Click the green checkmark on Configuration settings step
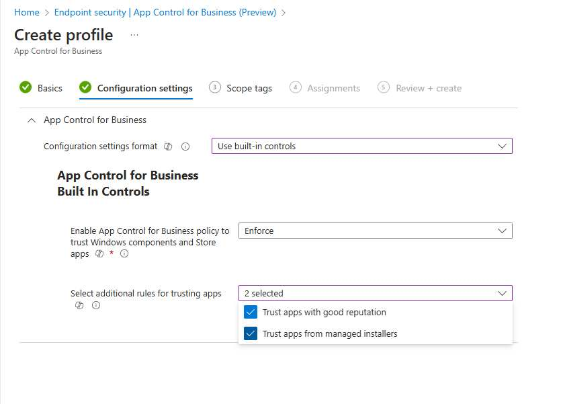 [85, 87]
